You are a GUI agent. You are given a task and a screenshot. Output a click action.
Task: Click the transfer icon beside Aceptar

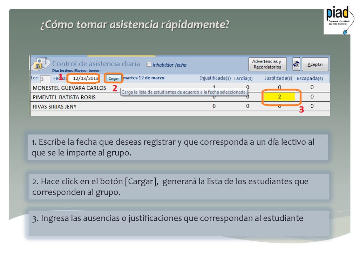pos(296,64)
